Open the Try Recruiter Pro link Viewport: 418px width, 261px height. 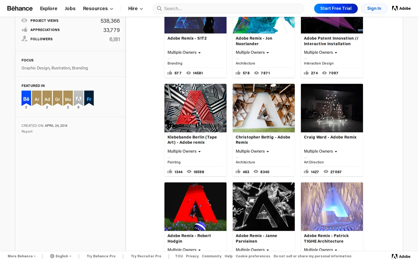point(146,256)
